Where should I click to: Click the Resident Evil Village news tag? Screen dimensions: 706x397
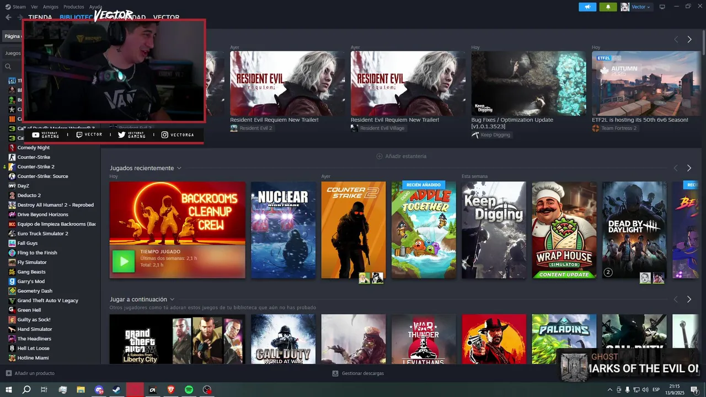tap(378, 128)
